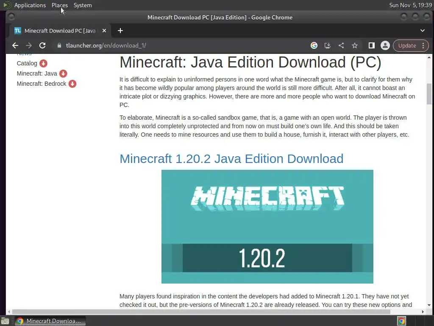The height and width of the screenshot is (326, 434).
Task: Open Chrome's three-dot menu
Action: click(423, 45)
